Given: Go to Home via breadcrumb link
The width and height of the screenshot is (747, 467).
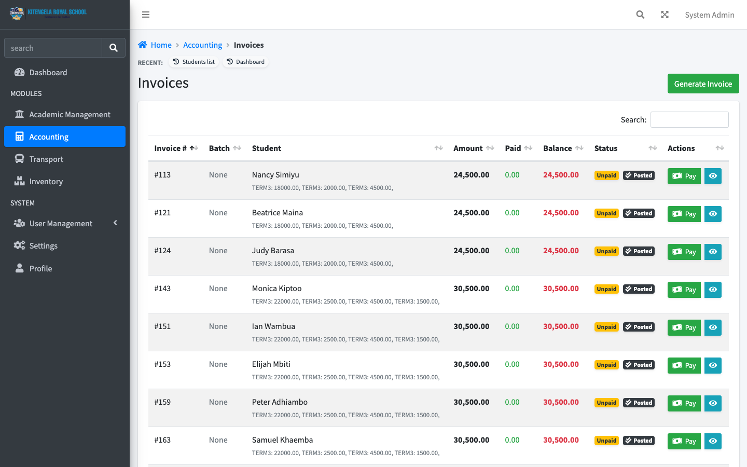Looking at the screenshot, I should tap(161, 45).
